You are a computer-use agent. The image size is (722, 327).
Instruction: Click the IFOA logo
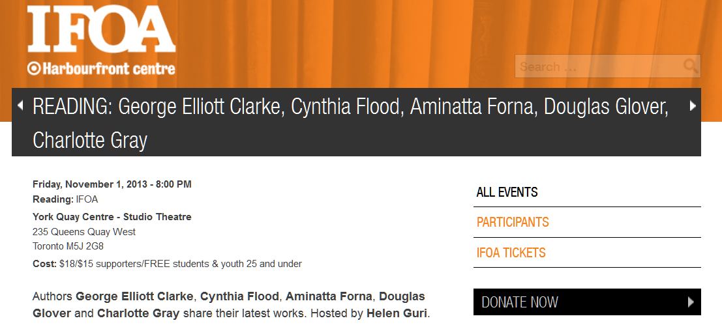(101, 30)
